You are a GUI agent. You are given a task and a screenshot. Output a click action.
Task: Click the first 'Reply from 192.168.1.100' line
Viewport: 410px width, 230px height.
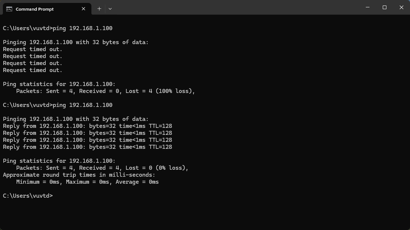point(87,126)
